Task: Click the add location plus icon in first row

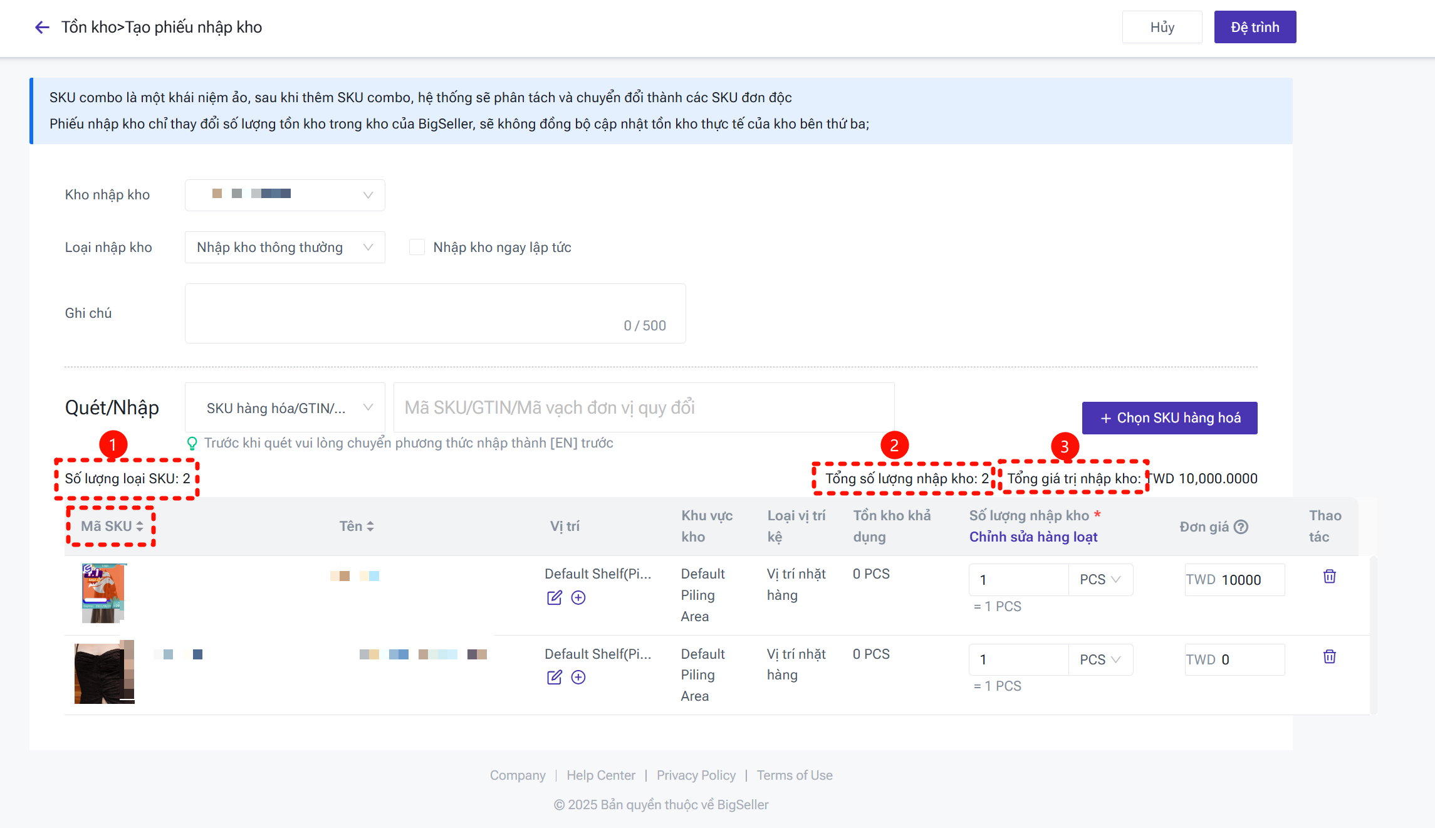Action: pos(578,597)
